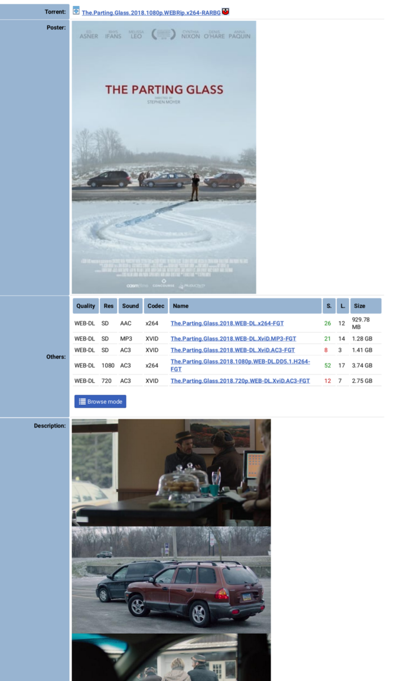
Task: Sort table by Quality column header
Action: [86, 306]
